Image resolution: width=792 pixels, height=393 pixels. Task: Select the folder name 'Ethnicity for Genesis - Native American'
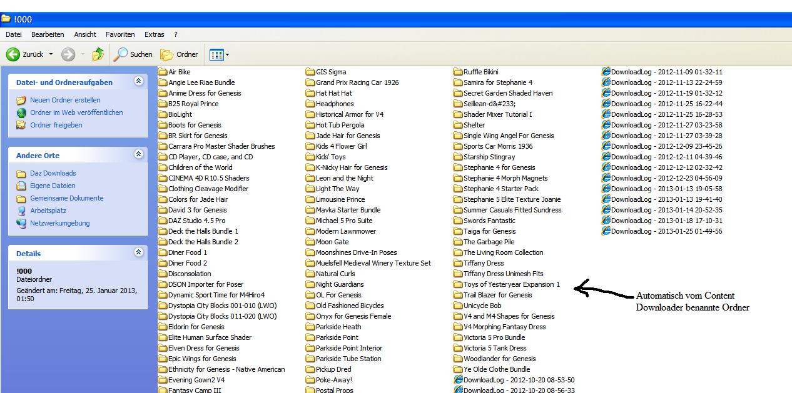point(226,369)
